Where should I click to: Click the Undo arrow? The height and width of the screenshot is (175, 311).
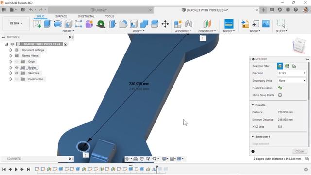click(31, 10)
